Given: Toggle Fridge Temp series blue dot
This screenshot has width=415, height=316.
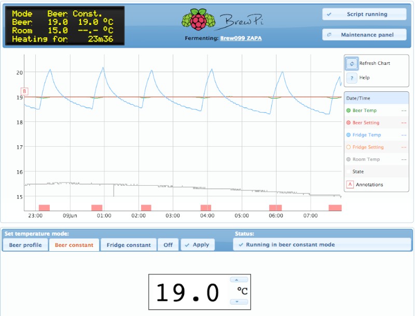Looking at the screenshot, I should (x=348, y=135).
